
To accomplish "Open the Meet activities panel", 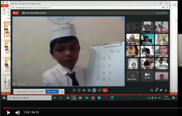I will pyautogui.click(x=166, y=90).
